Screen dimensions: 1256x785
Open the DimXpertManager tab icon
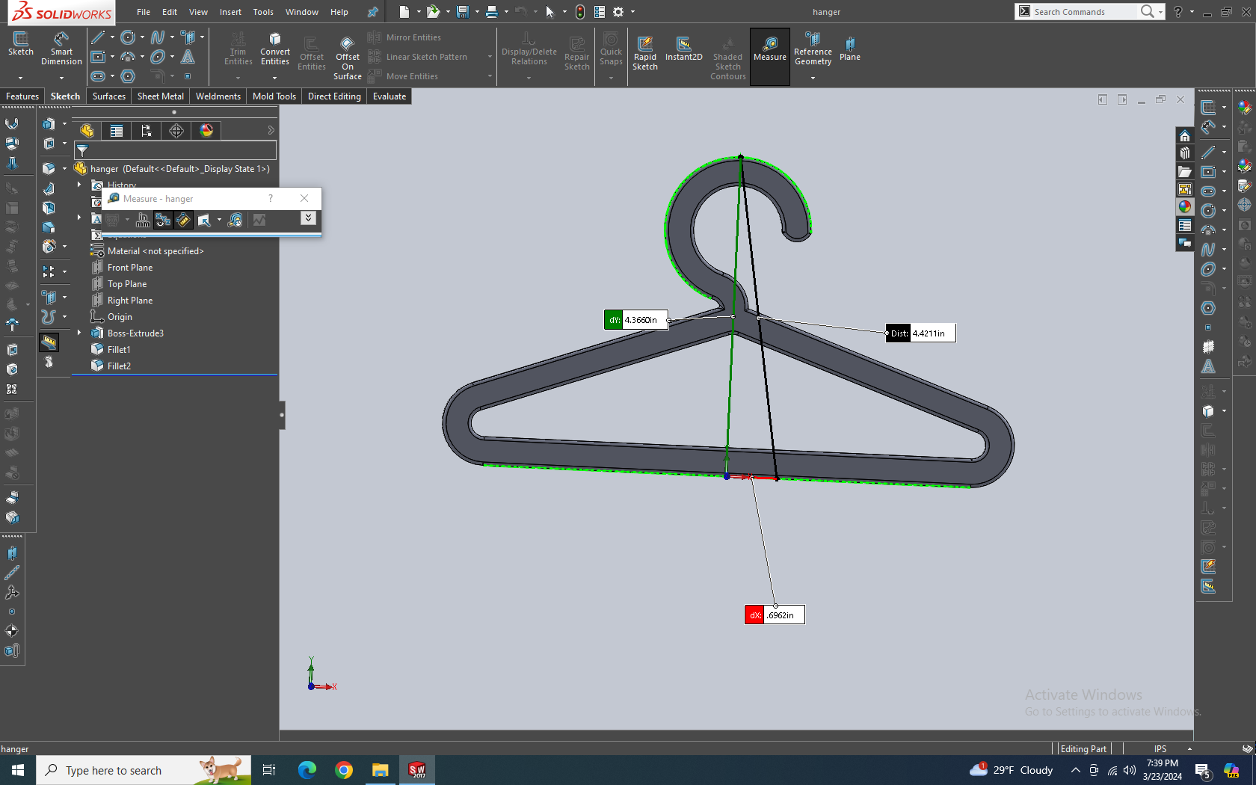tap(176, 131)
